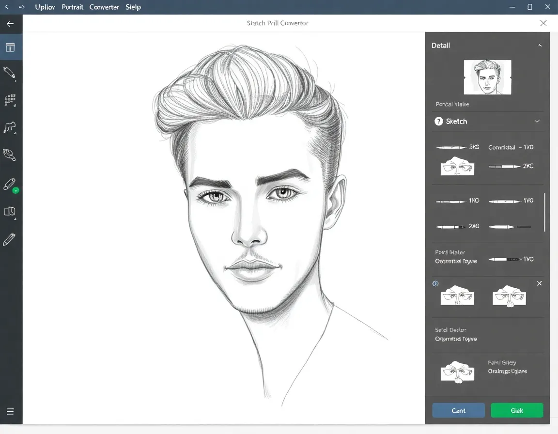The image size is (558, 434).
Task: Open the hamburger menu at bottom left
Action: click(x=10, y=412)
